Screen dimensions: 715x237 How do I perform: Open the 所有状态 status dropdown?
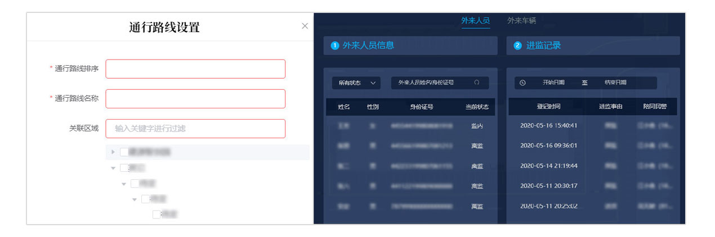[x=356, y=83]
